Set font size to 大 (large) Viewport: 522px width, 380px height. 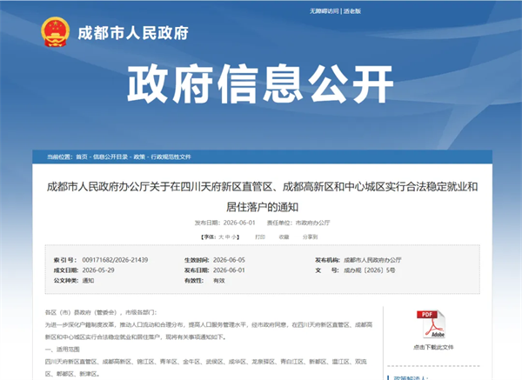(x=221, y=237)
